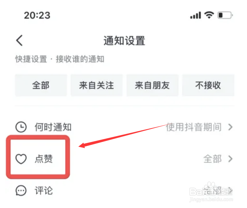Open the 何时通知 setting label
The width and height of the screenshot is (247, 208).
tap(53, 127)
